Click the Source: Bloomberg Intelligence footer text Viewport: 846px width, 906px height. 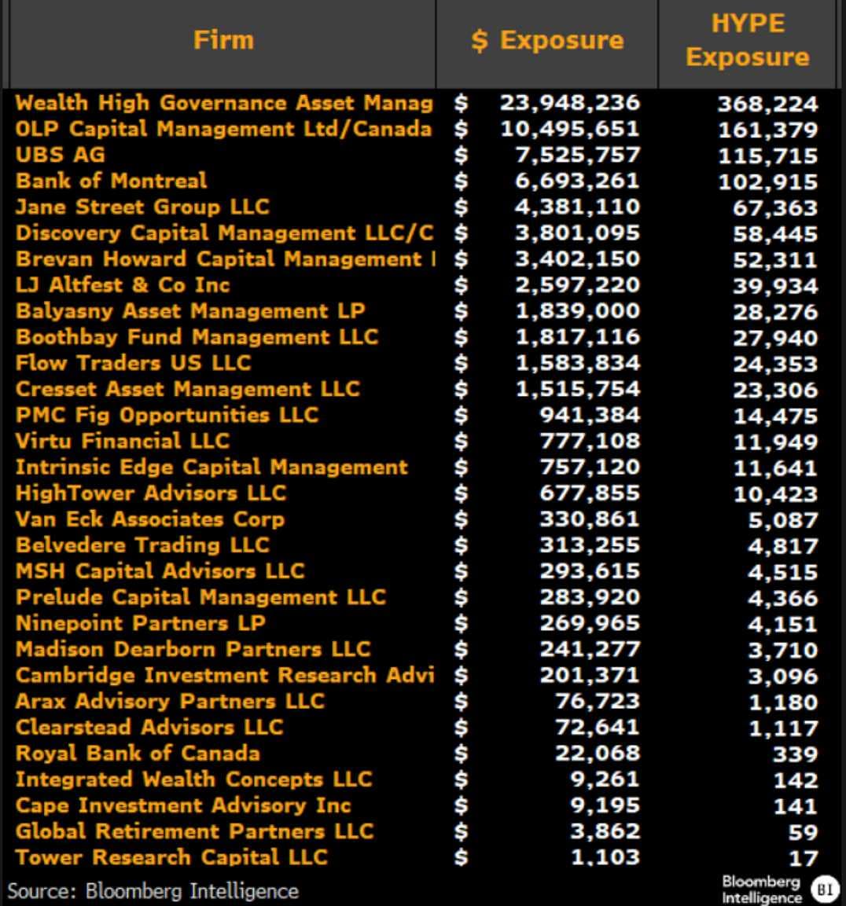point(153,891)
